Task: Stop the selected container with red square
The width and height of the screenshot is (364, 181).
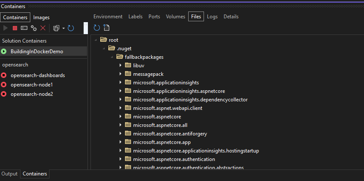Action: tap(15, 28)
